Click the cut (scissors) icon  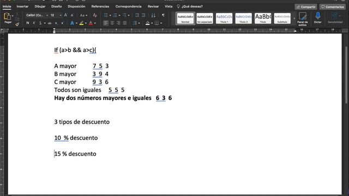17,15
